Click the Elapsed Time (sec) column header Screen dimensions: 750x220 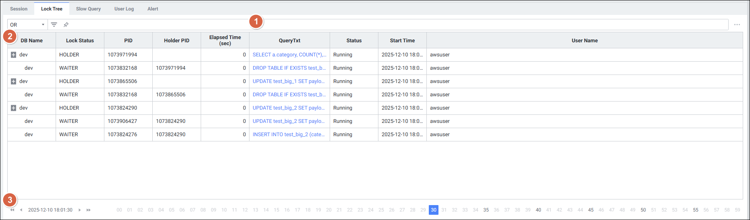tap(225, 40)
